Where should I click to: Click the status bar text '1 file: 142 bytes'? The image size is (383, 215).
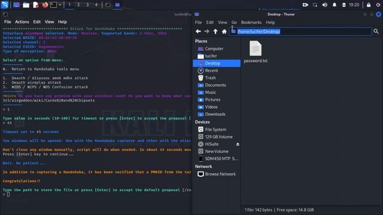coord(258,210)
